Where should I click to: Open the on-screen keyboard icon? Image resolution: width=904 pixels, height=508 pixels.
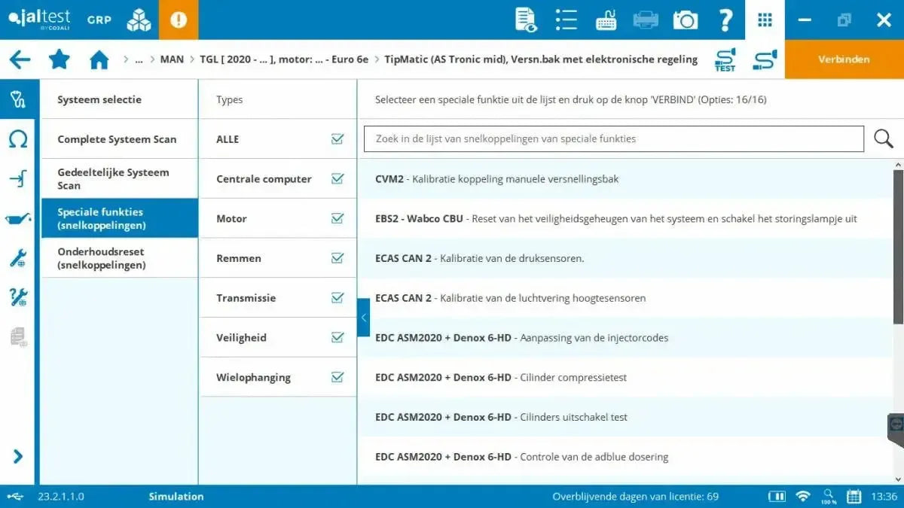[606, 20]
